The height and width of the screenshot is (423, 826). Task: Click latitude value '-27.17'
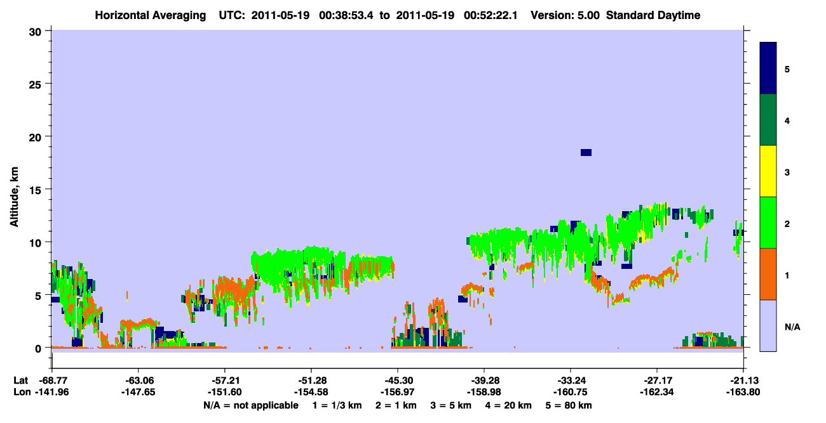click(x=657, y=381)
